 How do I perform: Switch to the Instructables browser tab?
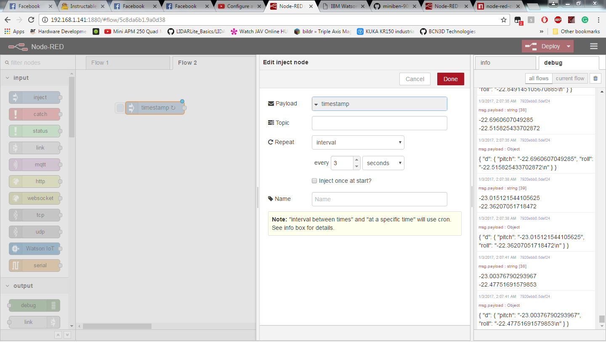pyautogui.click(x=84, y=6)
